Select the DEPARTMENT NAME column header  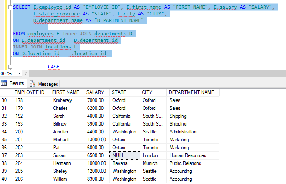coord(191,92)
